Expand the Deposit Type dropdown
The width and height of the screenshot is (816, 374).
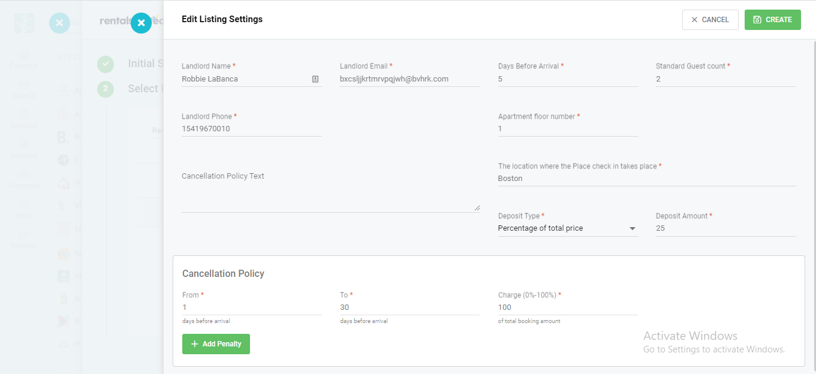633,228
